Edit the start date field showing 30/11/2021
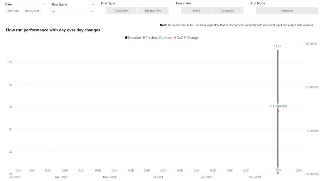 13,11
